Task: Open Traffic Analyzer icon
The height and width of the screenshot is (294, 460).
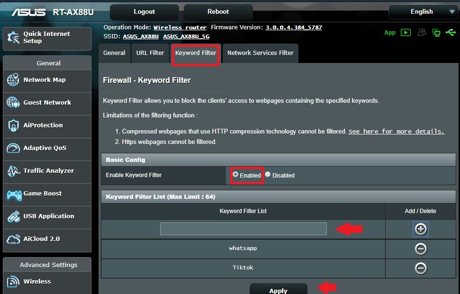Action: point(13,171)
